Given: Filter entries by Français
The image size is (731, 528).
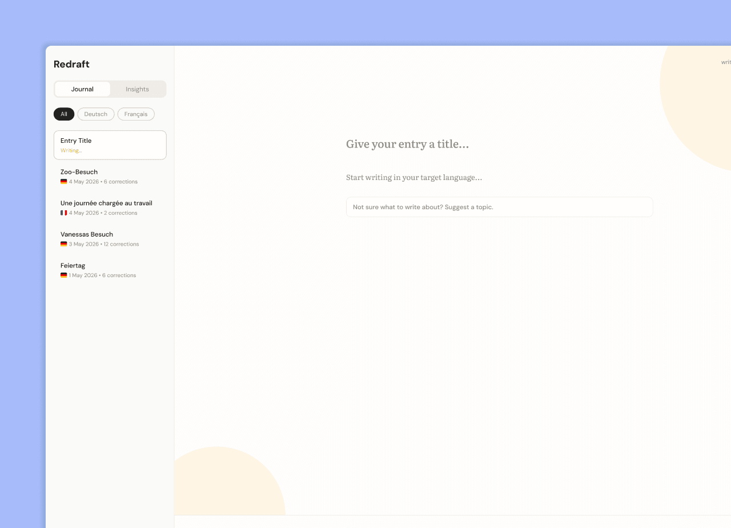Looking at the screenshot, I should click(x=136, y=114).
